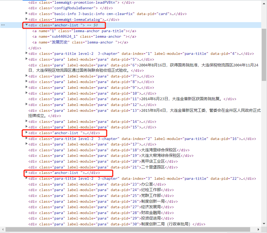The image size is (267, 233).
Task: Click the horizontal scrollbar right arrow
Action: (x=258, y=229)
